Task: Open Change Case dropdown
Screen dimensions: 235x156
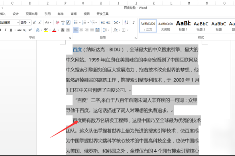Action: coord(48,22)
